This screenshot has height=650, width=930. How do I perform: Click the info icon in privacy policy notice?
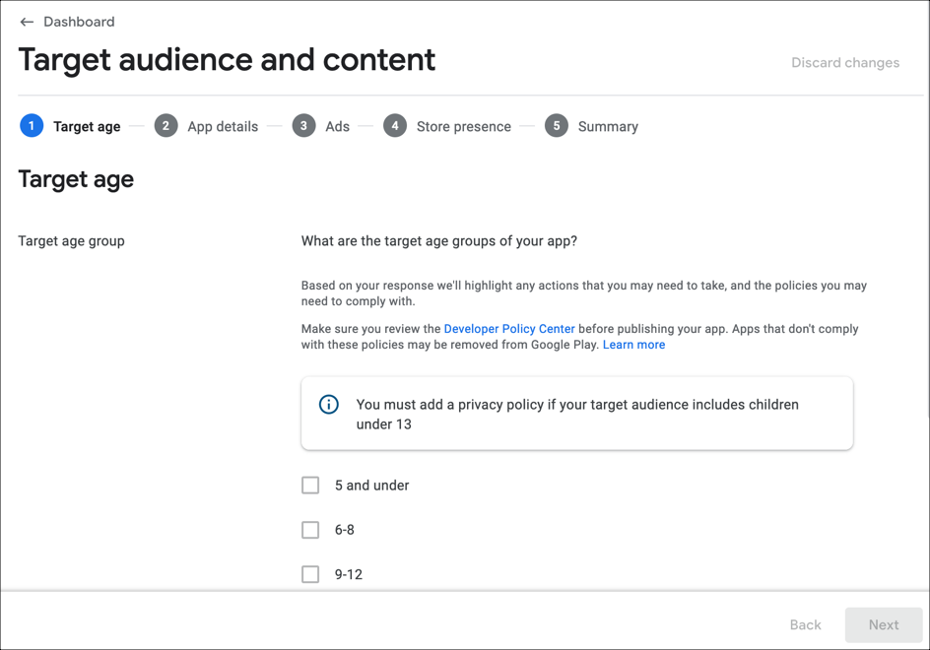coord(329,405)
